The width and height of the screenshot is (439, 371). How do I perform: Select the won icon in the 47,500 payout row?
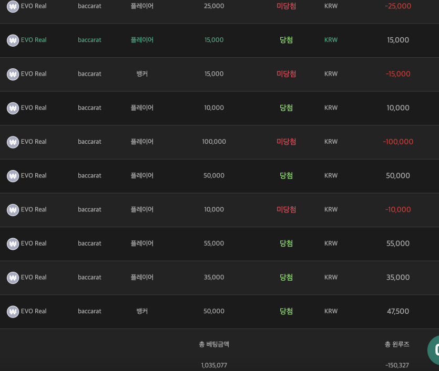click(13, 312)
